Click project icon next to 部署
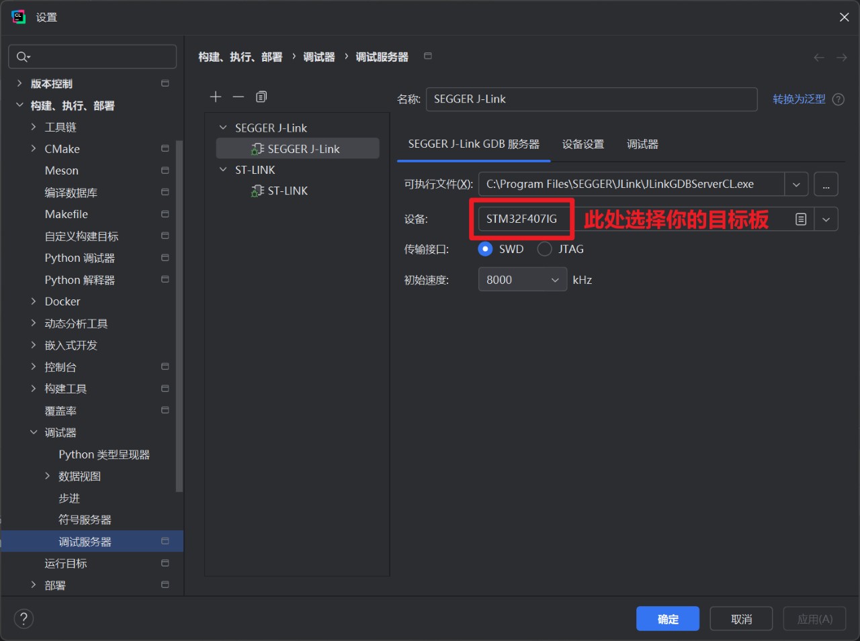 tap(165, 585)
